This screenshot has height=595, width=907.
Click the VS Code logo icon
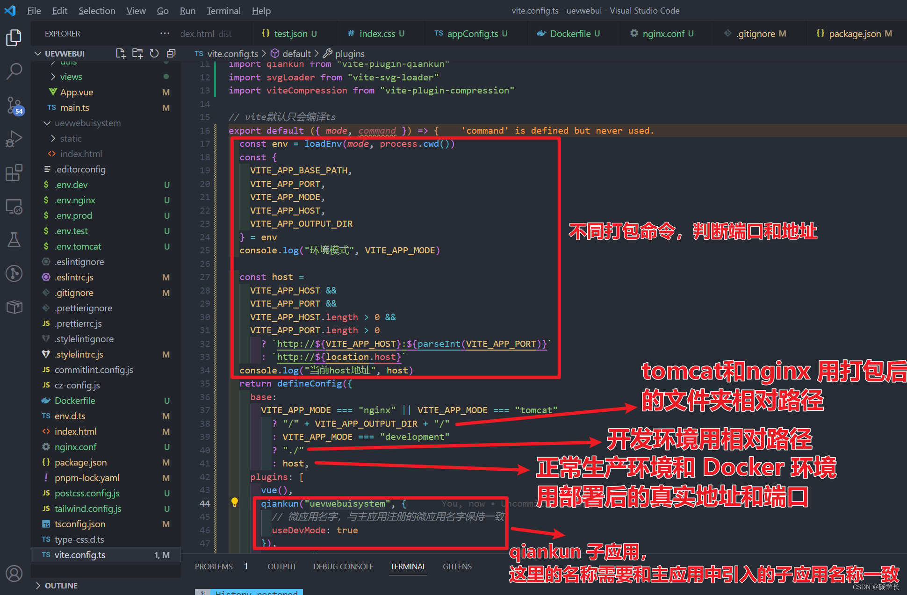coord(10,10)
